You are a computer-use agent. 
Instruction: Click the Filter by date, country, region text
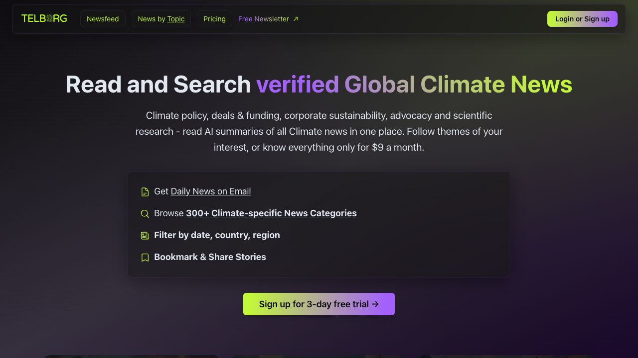[217, 235]
